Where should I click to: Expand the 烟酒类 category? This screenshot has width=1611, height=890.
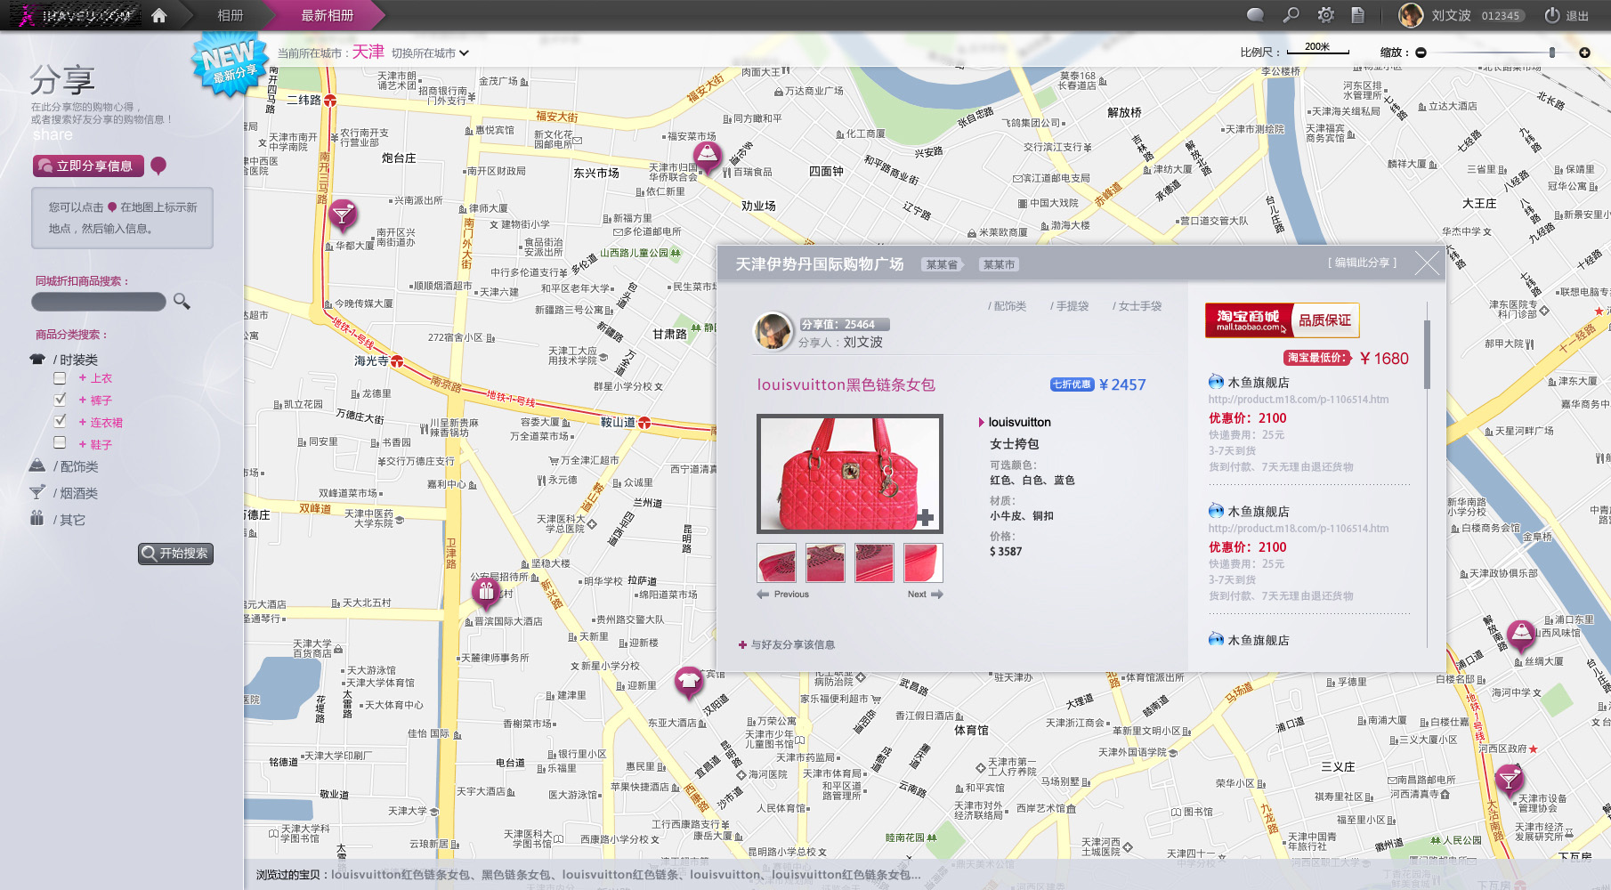coord(76,493)
